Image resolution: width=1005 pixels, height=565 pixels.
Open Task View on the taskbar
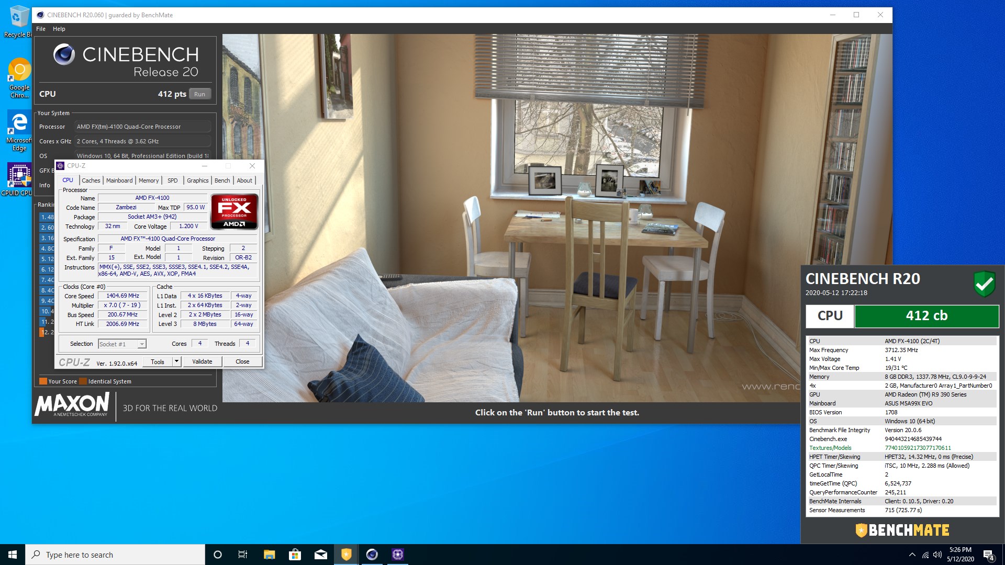click(x=243, y=555)
